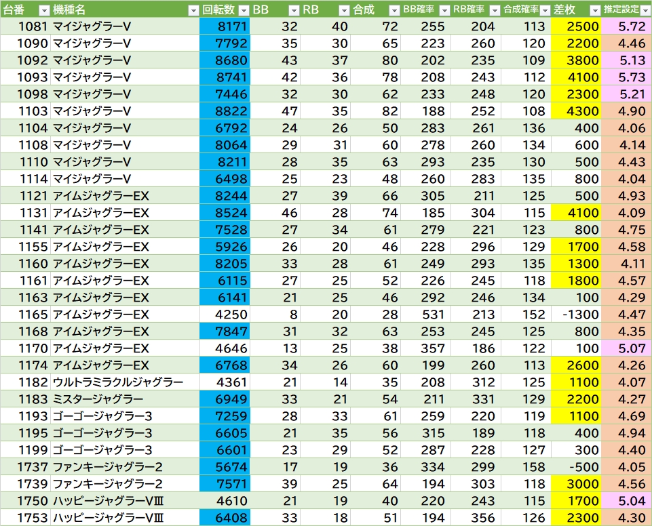Image resolution: width=652 pixels, height=526 pixels.
Task: Select spin count cell 8171
Action: point(225,26)
